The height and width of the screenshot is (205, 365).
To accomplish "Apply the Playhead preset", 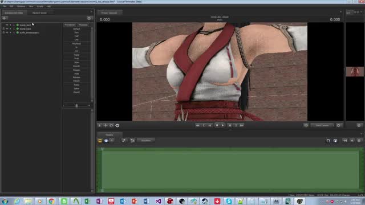I will tap(76, 44).
